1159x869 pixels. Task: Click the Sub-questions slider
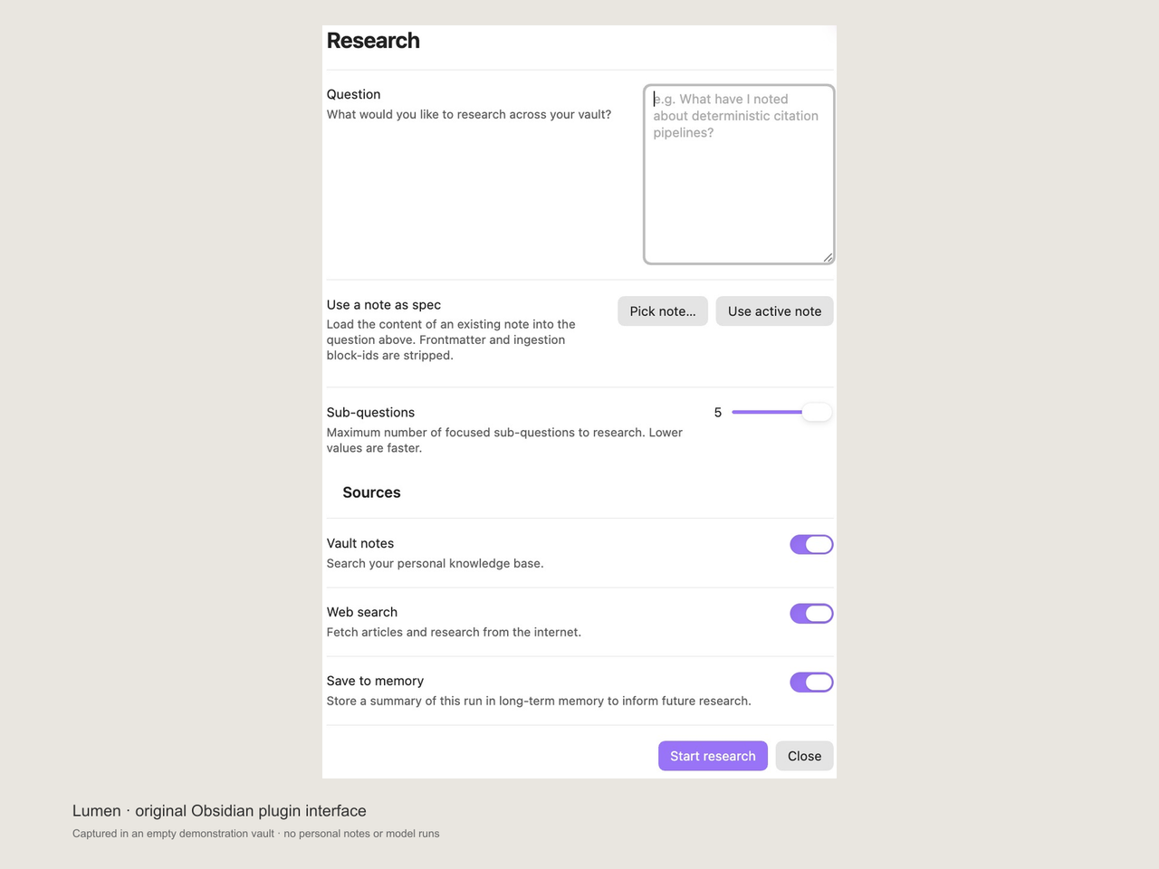(782, 413)
